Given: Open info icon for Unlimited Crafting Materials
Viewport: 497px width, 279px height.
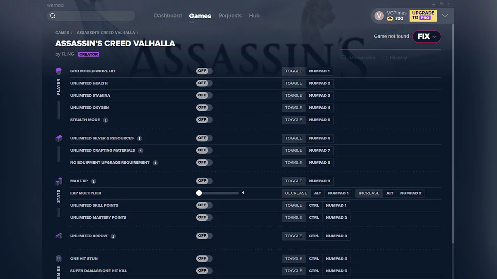Looking at the screenshot, I should tap(141, 150).
